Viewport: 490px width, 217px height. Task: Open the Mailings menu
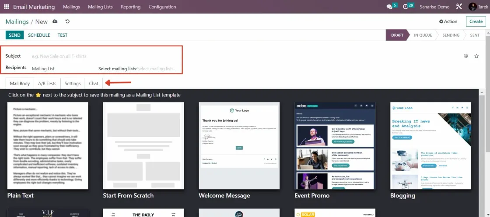click(x=71, y=7)
